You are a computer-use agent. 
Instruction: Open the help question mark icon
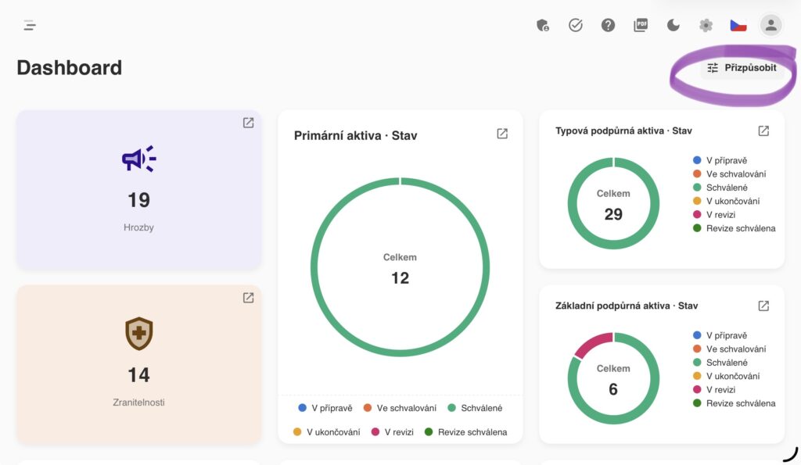click(608, 25)
